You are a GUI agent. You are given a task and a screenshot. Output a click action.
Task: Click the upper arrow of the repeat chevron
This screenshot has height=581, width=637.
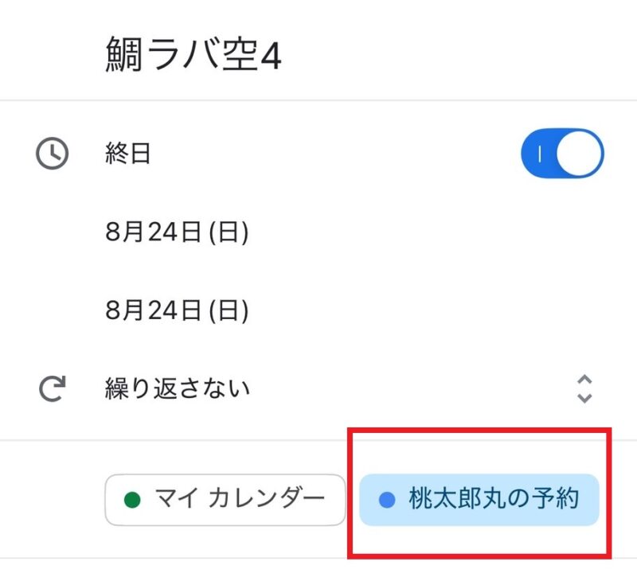click(x=584, y=380)
